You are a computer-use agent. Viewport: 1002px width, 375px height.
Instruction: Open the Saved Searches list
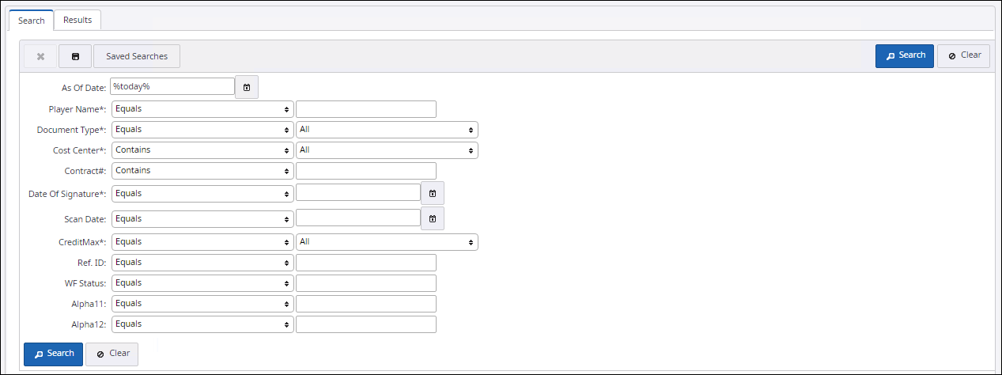coord(137,56)
